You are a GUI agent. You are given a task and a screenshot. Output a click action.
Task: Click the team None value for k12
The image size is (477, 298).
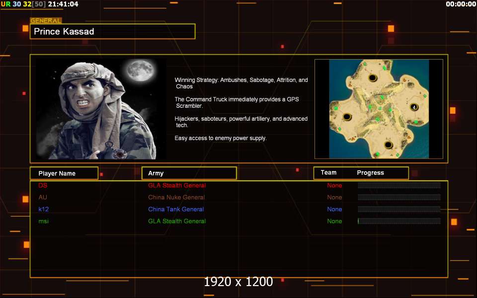coord(334,209)
